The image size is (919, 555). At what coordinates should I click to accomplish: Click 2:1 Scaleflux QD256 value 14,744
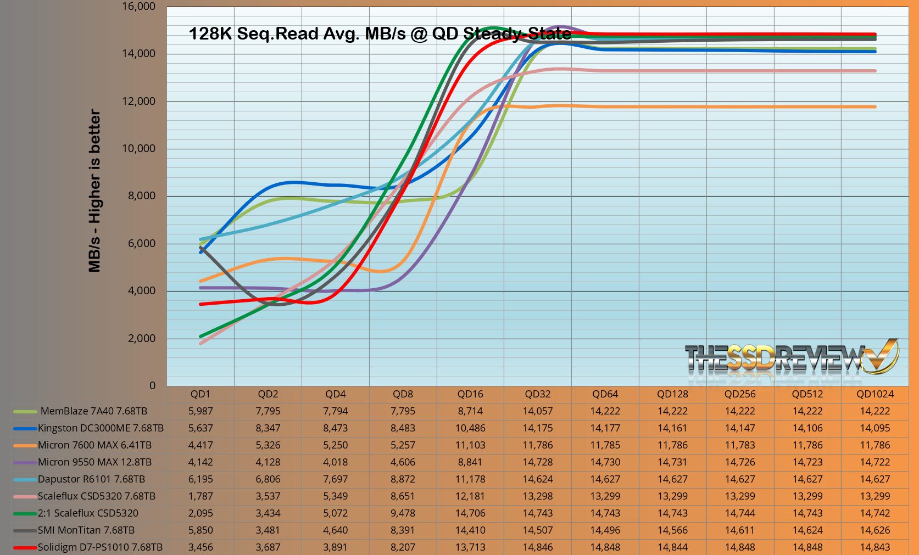[740, 513]
